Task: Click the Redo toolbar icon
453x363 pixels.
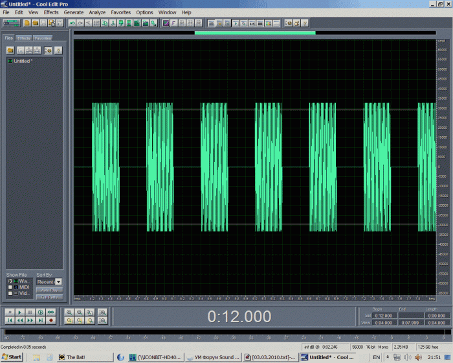Action: [80, 23]
